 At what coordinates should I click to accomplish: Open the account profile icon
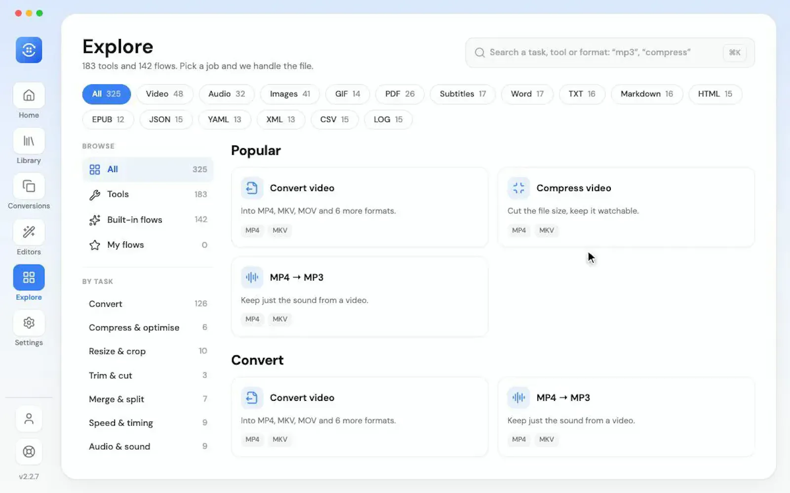[x=29, y=419]
